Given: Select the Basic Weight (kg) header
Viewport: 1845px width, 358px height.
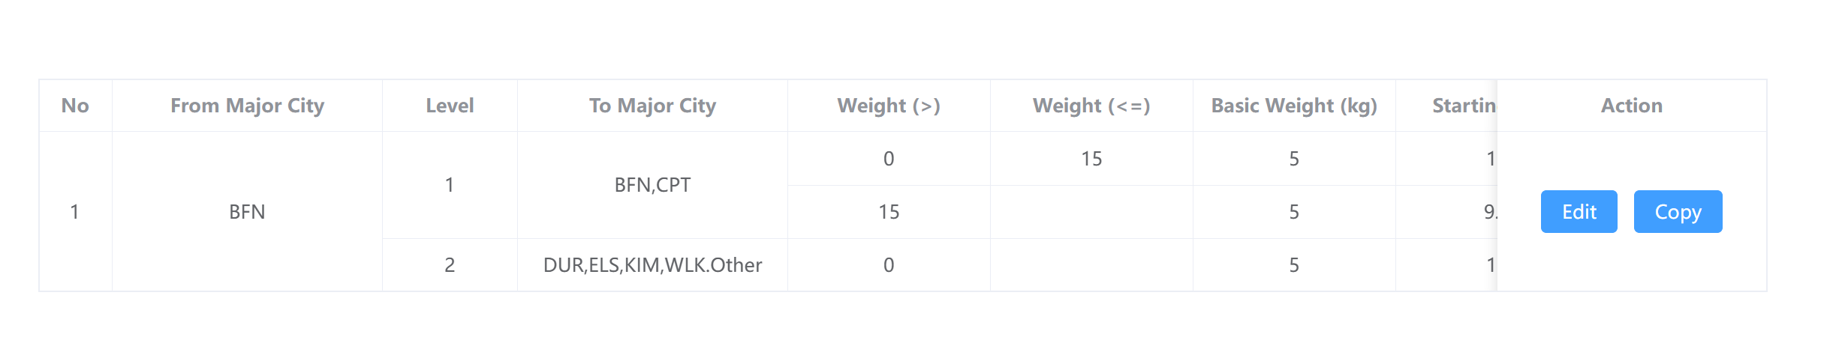Looking at the screenshot, I should coord(1294,106).
